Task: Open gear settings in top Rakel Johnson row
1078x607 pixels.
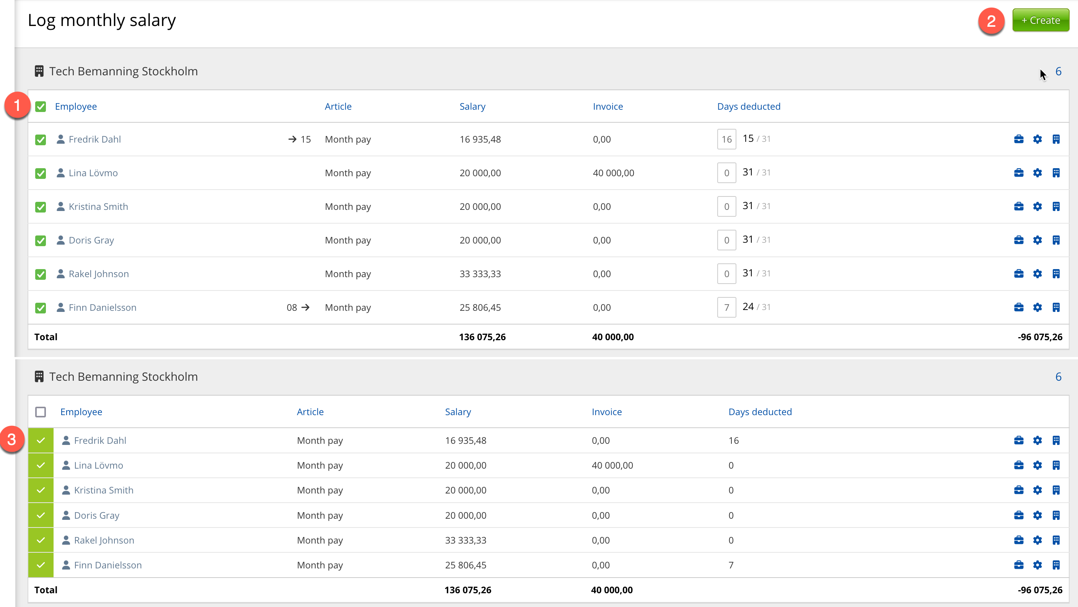Action: pos(1037,274)
